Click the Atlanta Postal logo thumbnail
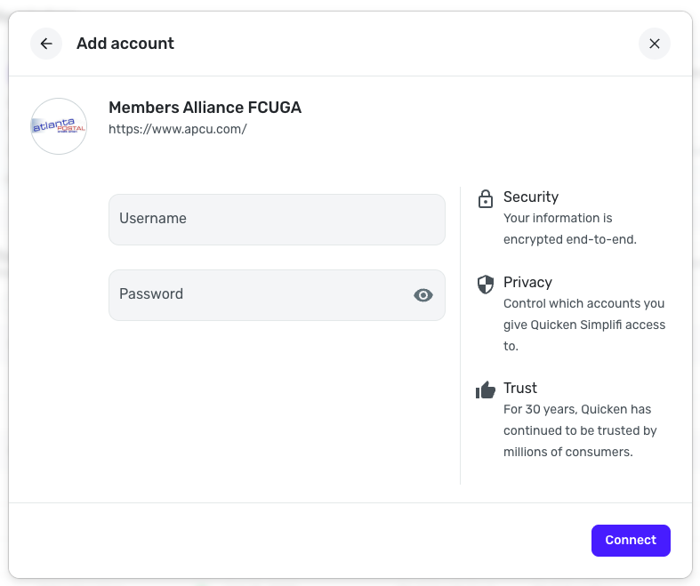700x586 pixels. pos(59,126)
